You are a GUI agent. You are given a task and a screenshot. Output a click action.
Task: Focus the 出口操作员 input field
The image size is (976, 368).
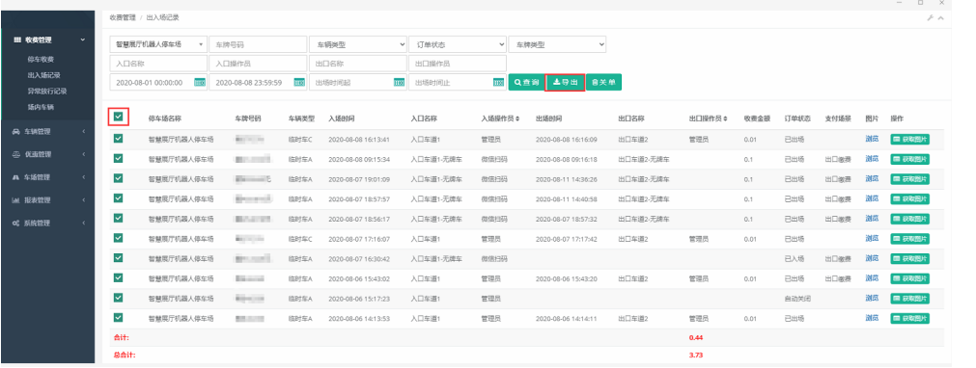click(458, 64)
